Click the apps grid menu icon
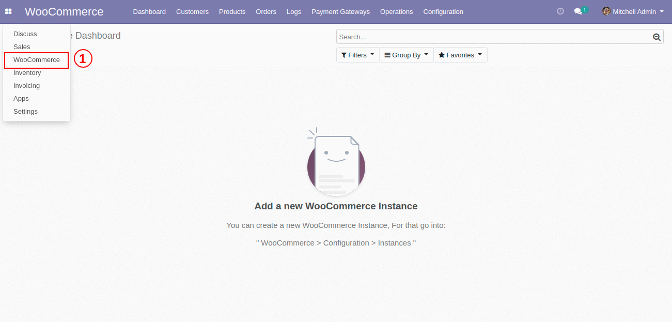Screen dimensions: 672x322 click(8, 11)
